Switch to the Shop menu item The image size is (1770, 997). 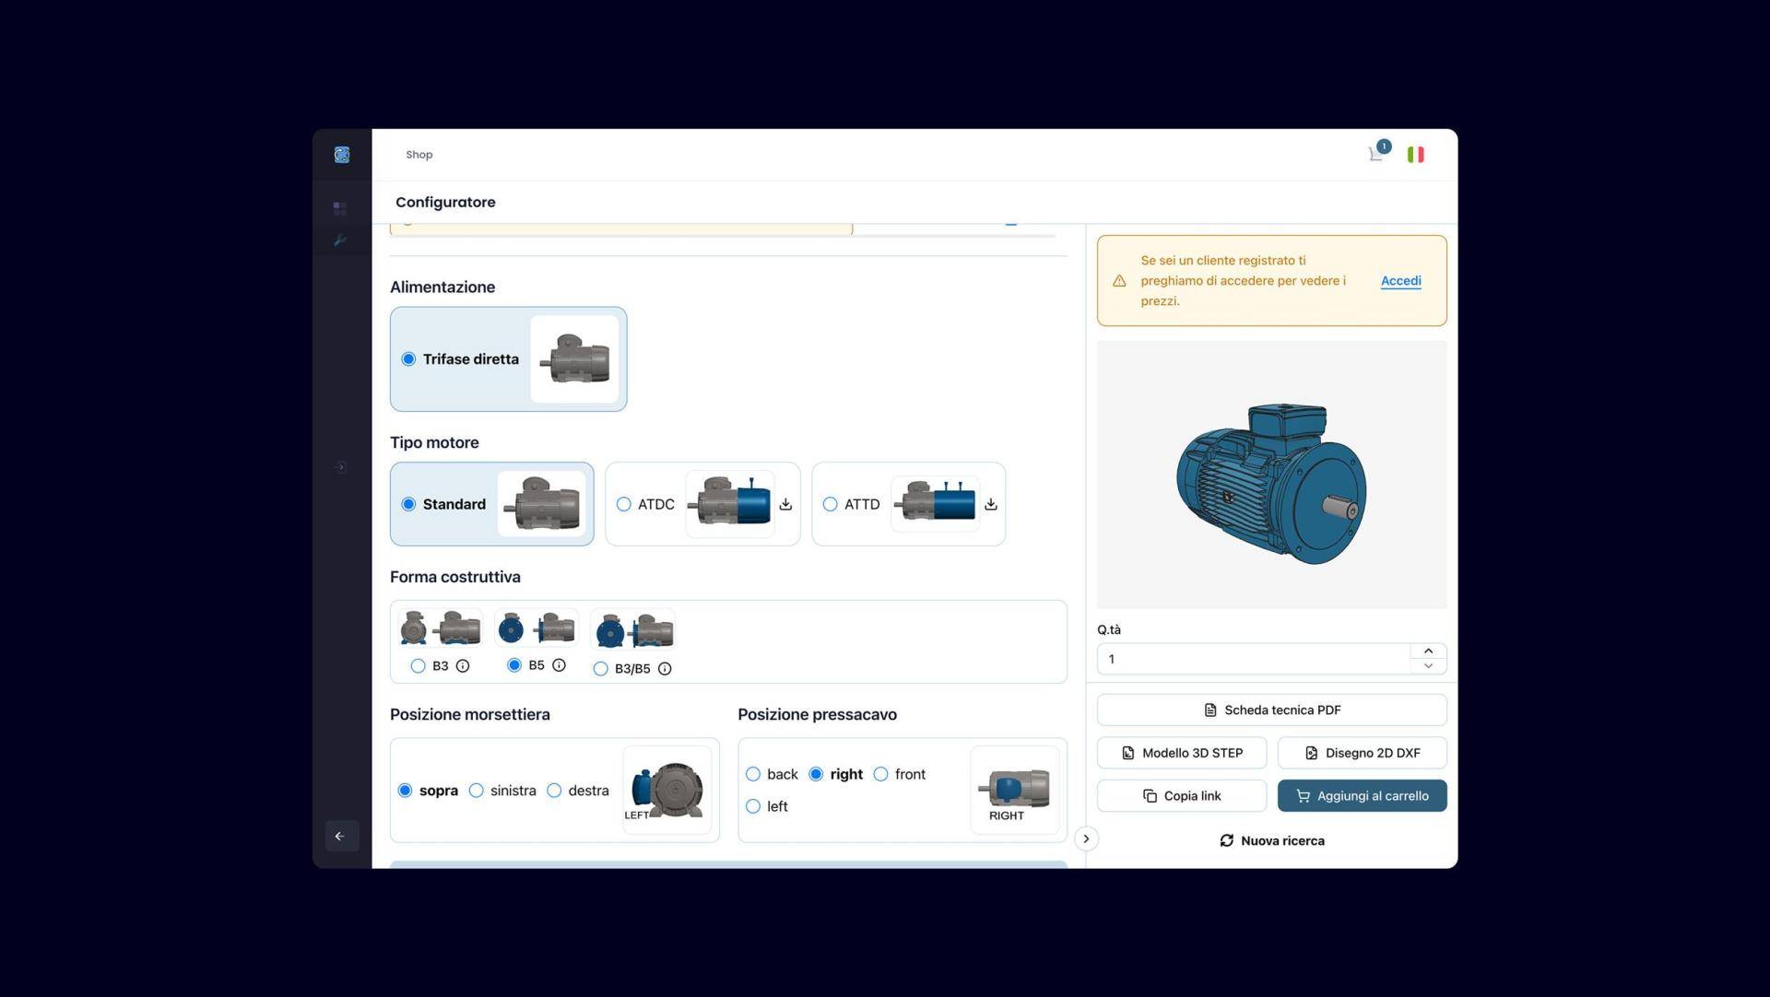click(x=419, y=154)
